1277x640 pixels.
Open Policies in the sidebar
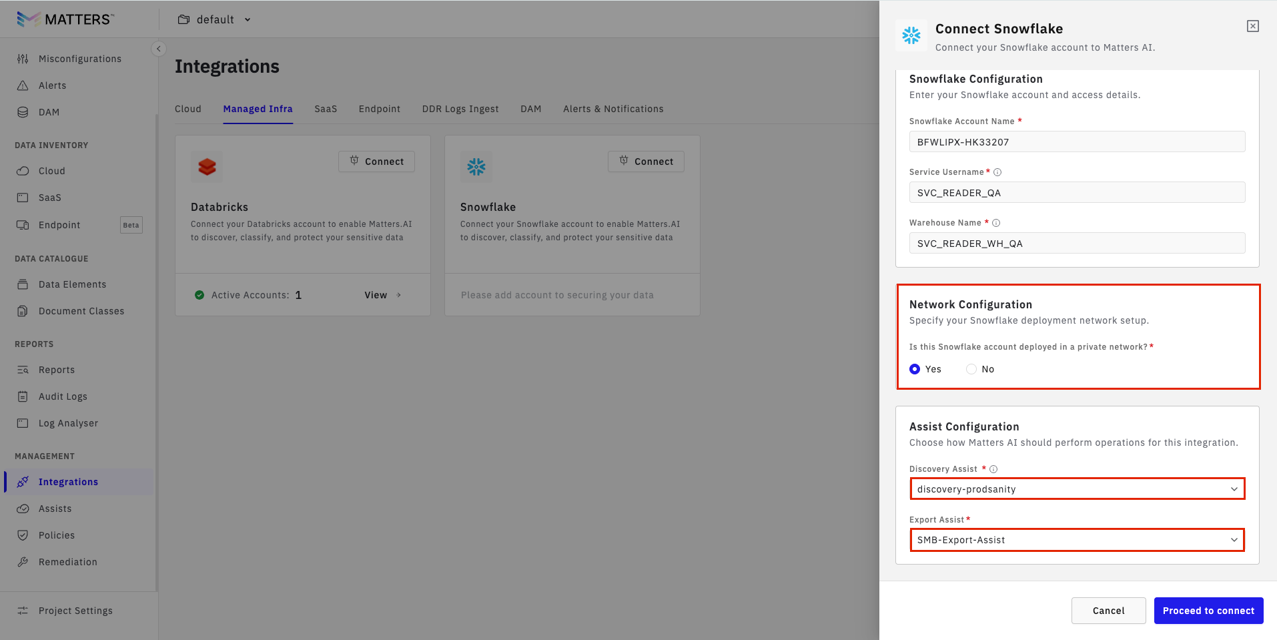[x=79, y=535]
